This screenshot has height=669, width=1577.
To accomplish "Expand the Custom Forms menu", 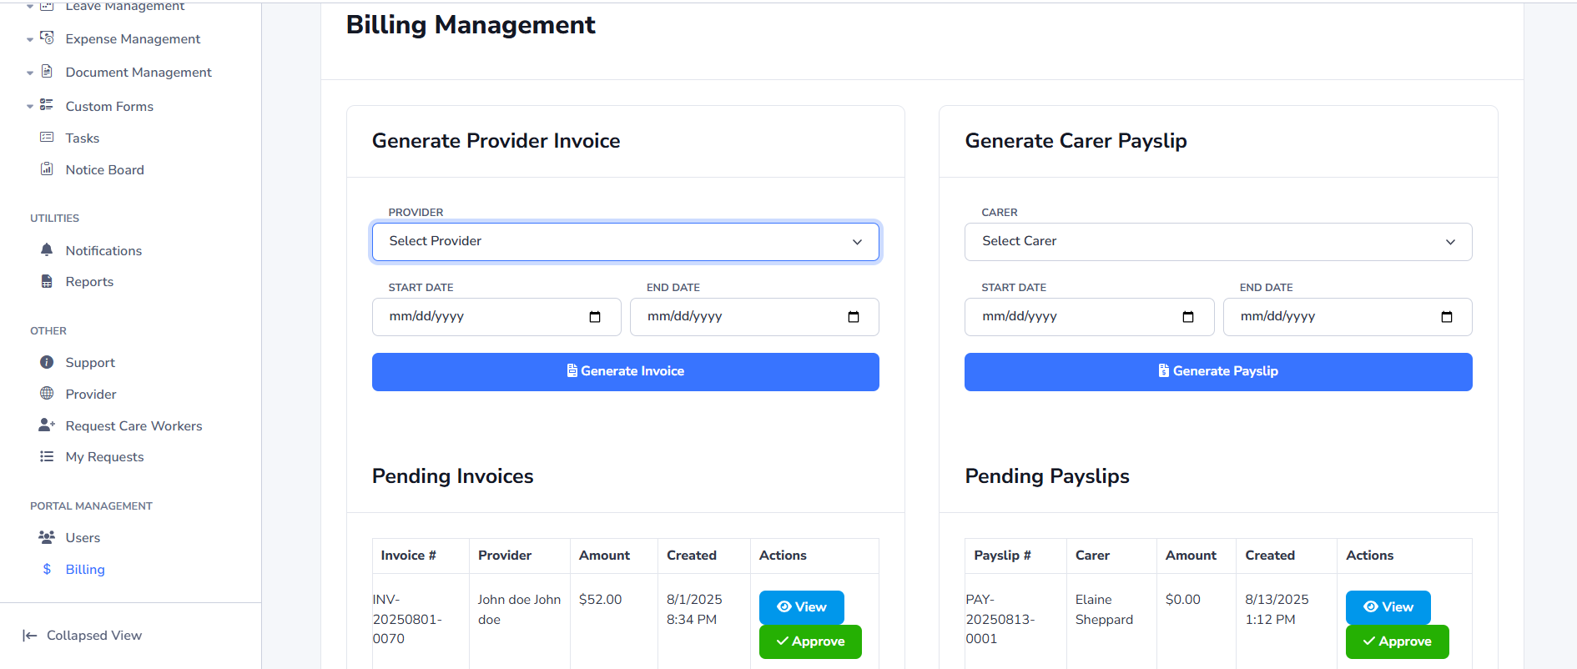I will (x=109, y=107).
